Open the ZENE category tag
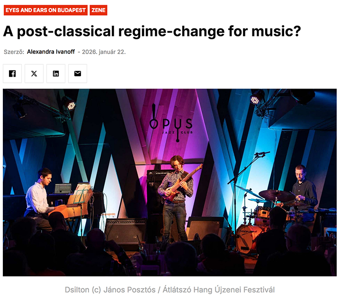 pyautogui.click(x=98, y=10)
